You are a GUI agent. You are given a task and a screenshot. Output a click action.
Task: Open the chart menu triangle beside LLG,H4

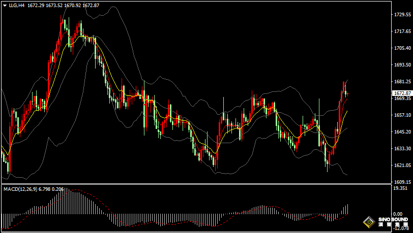5,6
